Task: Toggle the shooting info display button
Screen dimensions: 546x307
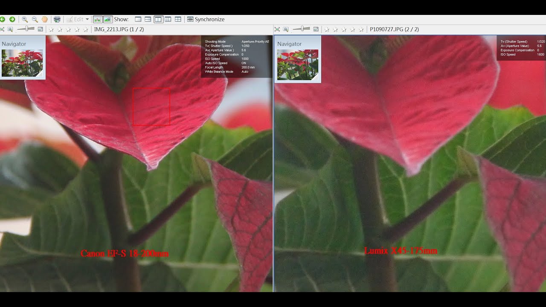Action: pyautogui.click(x=98, y=19)
